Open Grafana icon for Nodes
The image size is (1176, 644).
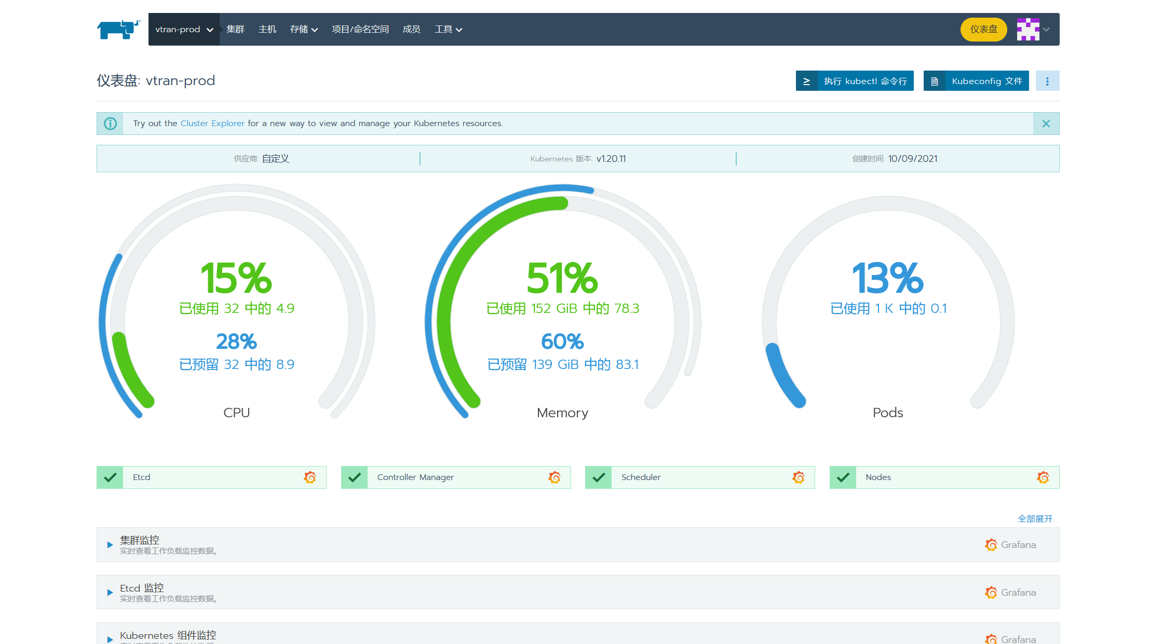[1043, 477]
